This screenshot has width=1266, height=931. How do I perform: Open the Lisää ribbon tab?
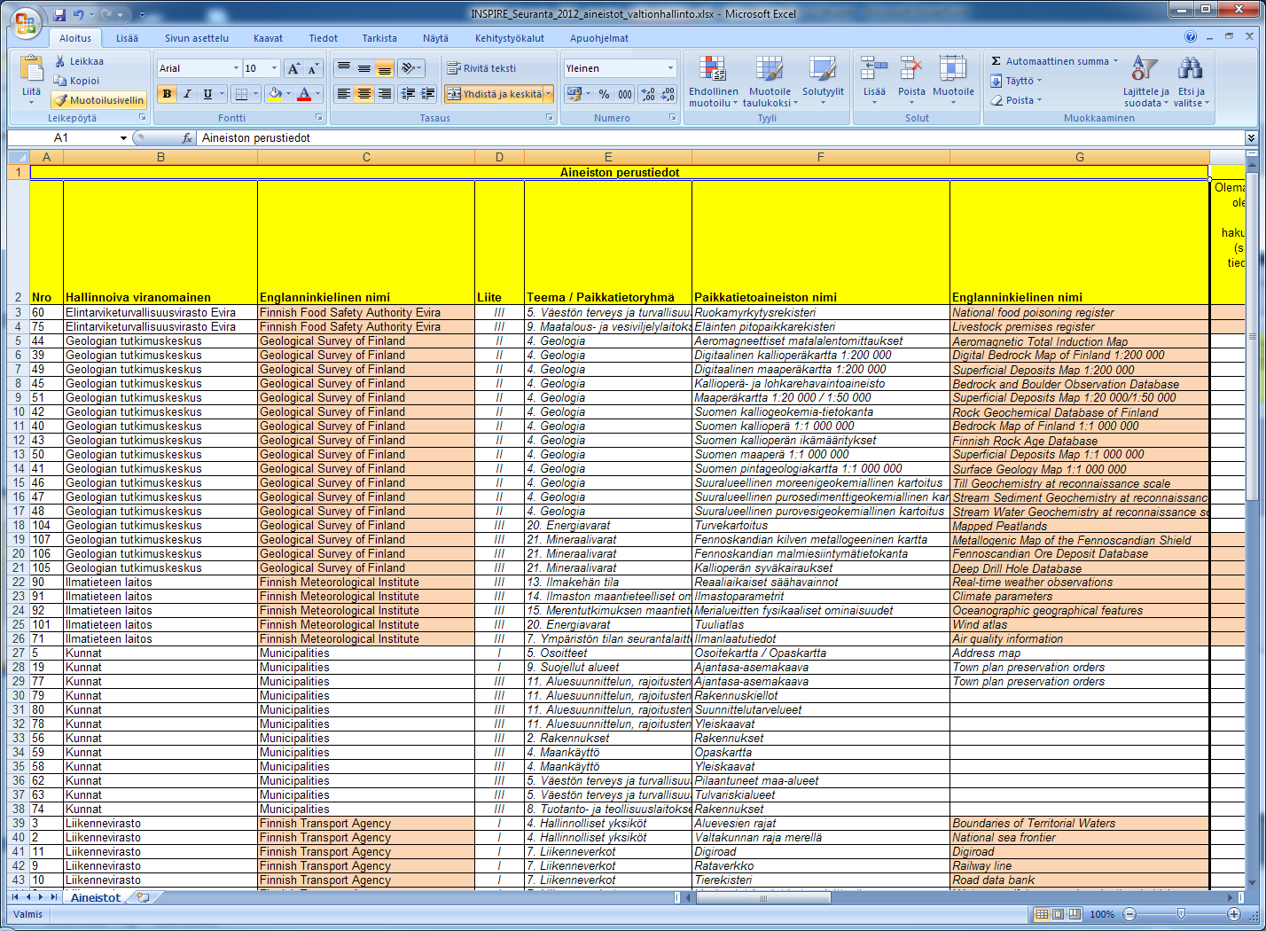pos(127,38)
